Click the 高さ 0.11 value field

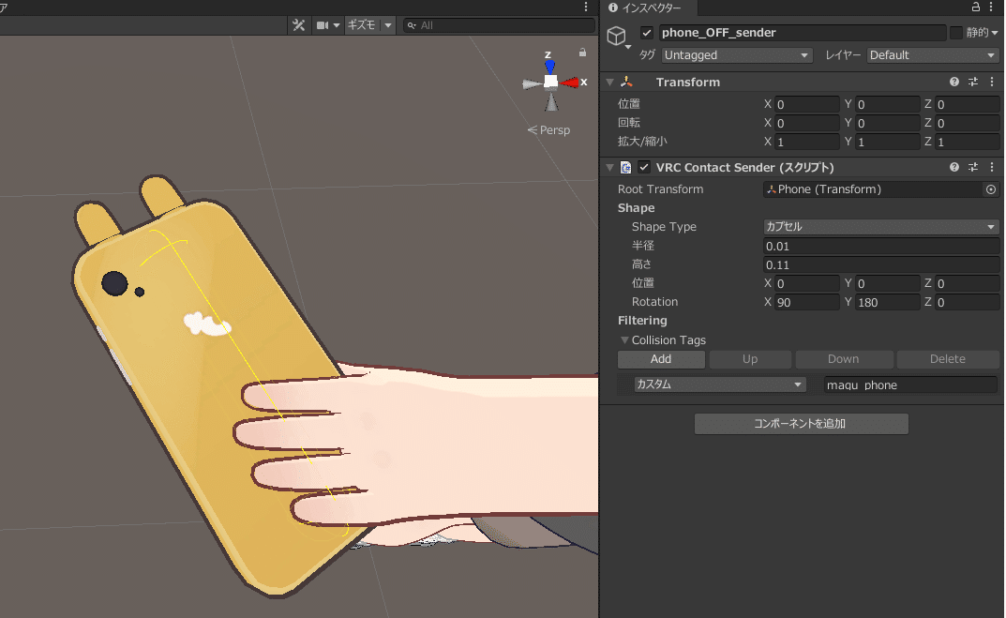click(x=881, y=264)
